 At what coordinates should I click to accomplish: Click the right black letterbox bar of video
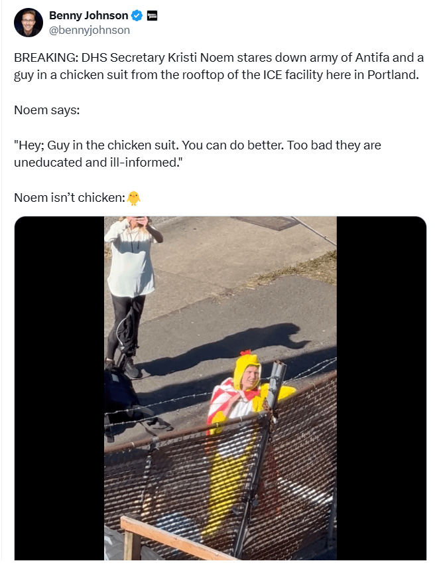tap(381, 388)
